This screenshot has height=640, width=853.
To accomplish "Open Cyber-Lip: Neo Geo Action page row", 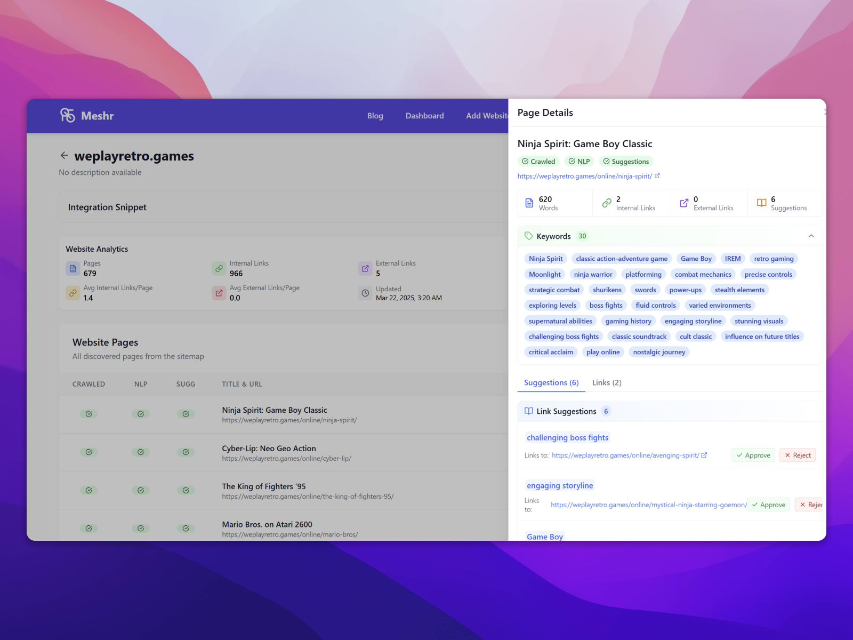I will click(x=283, y=452).
